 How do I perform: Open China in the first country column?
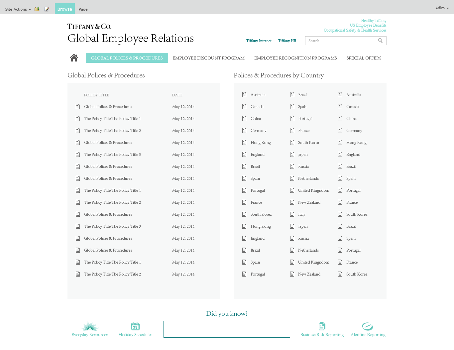(256, 119)
